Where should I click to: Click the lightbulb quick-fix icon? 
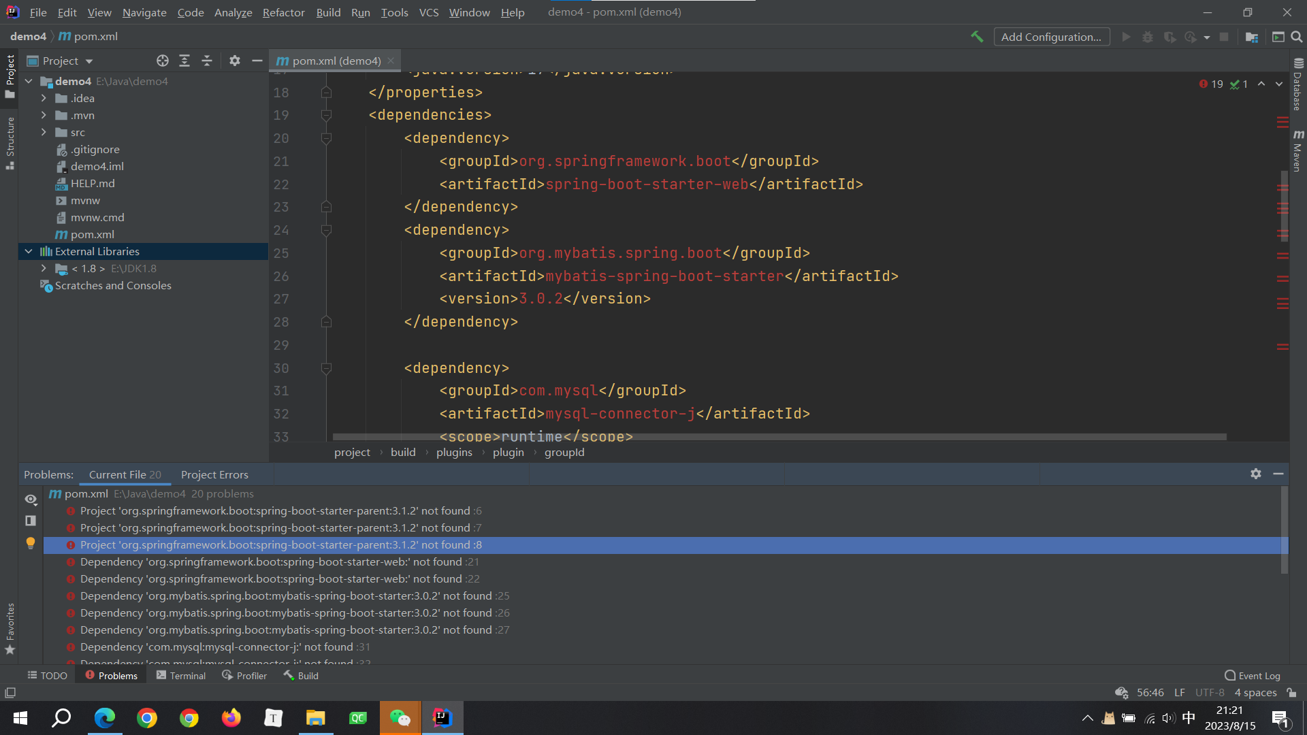pos(31,543)
